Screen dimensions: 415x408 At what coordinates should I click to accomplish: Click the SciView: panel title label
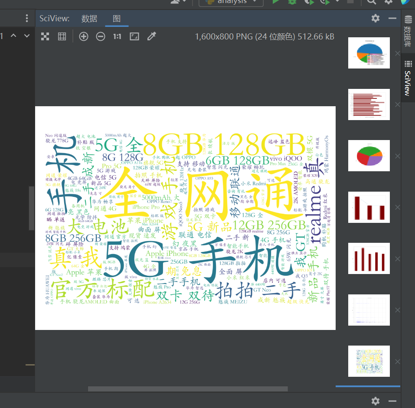point(54,18)
